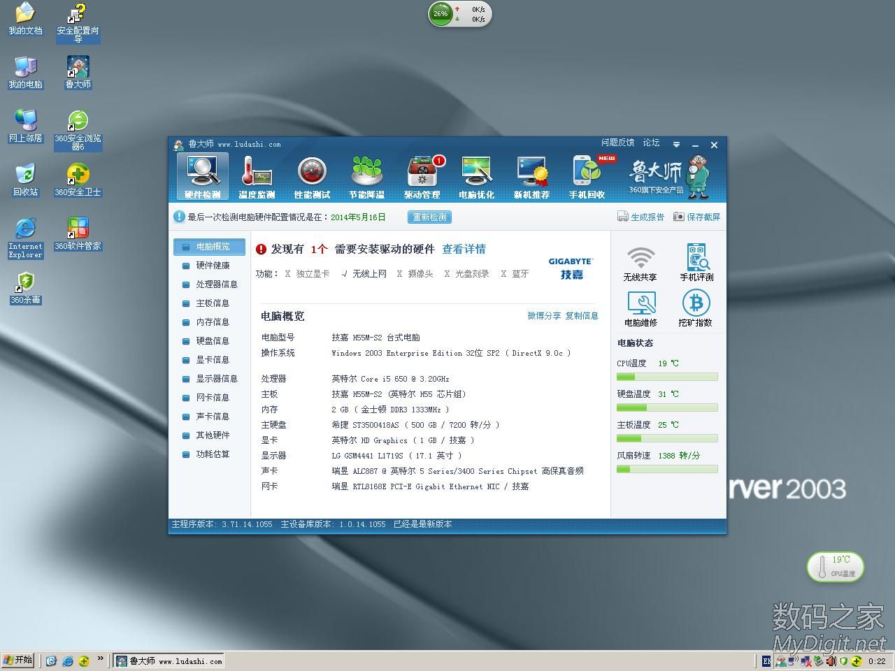Click the 电脑维修 computer repair icon
This screenshot has height=671, width=895.
coord(641,308)
